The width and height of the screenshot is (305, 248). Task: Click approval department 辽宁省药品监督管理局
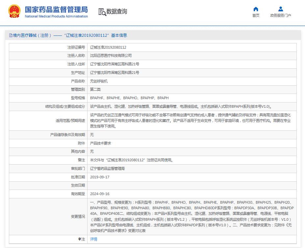coord(108,169)
